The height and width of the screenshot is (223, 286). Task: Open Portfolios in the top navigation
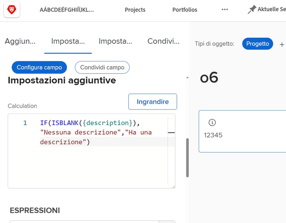coord(185,10)
